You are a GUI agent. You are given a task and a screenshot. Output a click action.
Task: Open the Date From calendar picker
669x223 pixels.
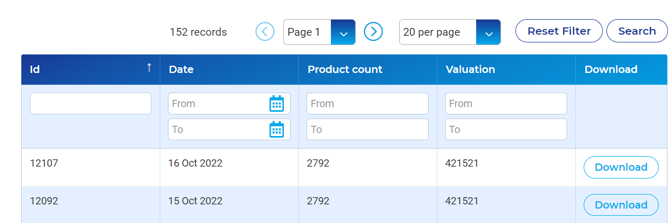pyautogui.click(x=277, y=103)
